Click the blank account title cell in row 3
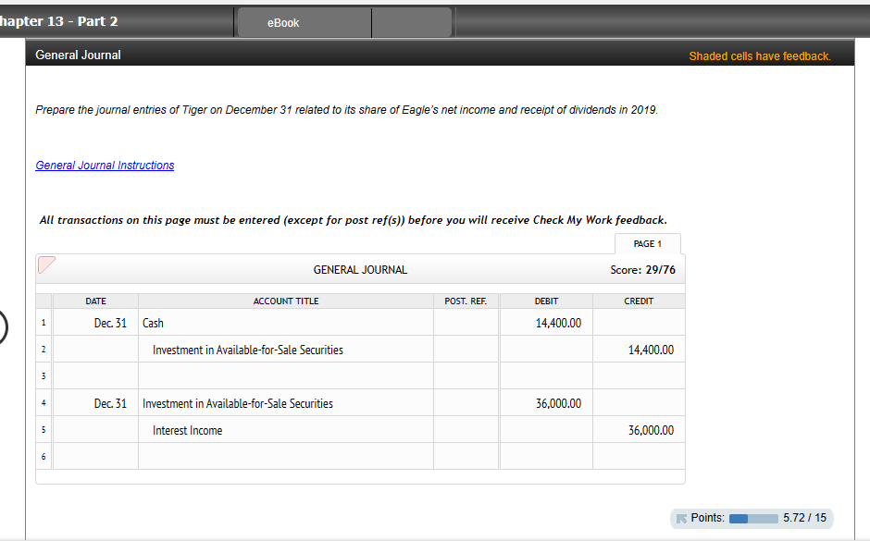Viewport: 870px width, 541px height. 285,375
